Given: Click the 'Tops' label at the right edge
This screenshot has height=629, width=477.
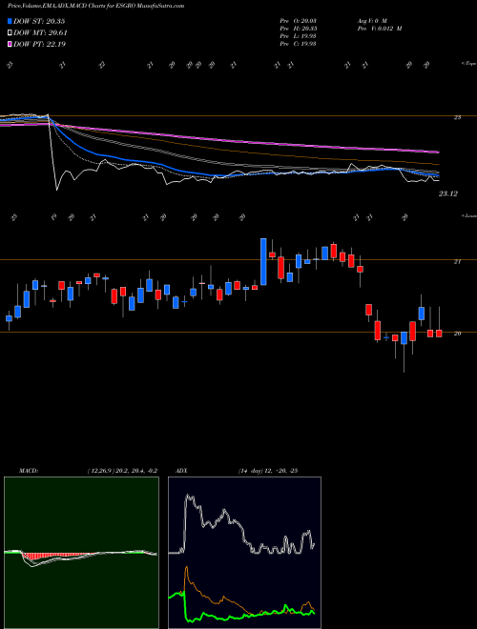Looking at the screenshot, I should 468,64.
